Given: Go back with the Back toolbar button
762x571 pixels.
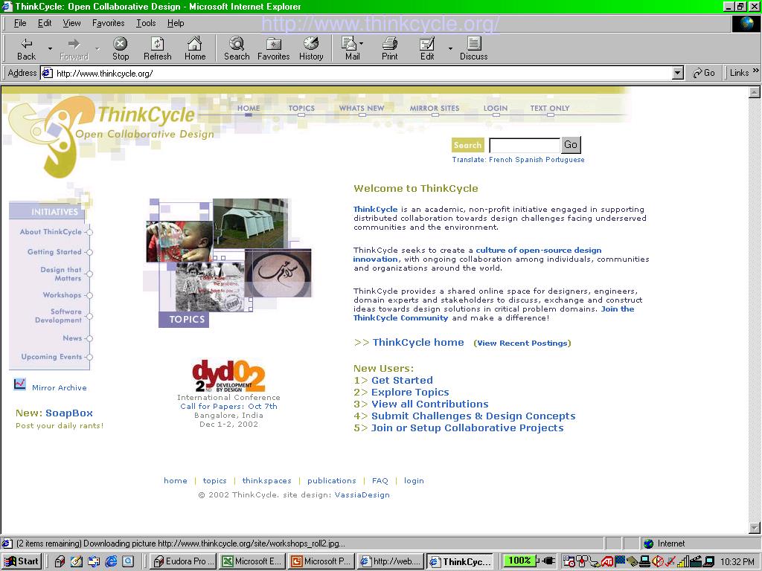Looking at the screenshot, I should coord(26,48).
